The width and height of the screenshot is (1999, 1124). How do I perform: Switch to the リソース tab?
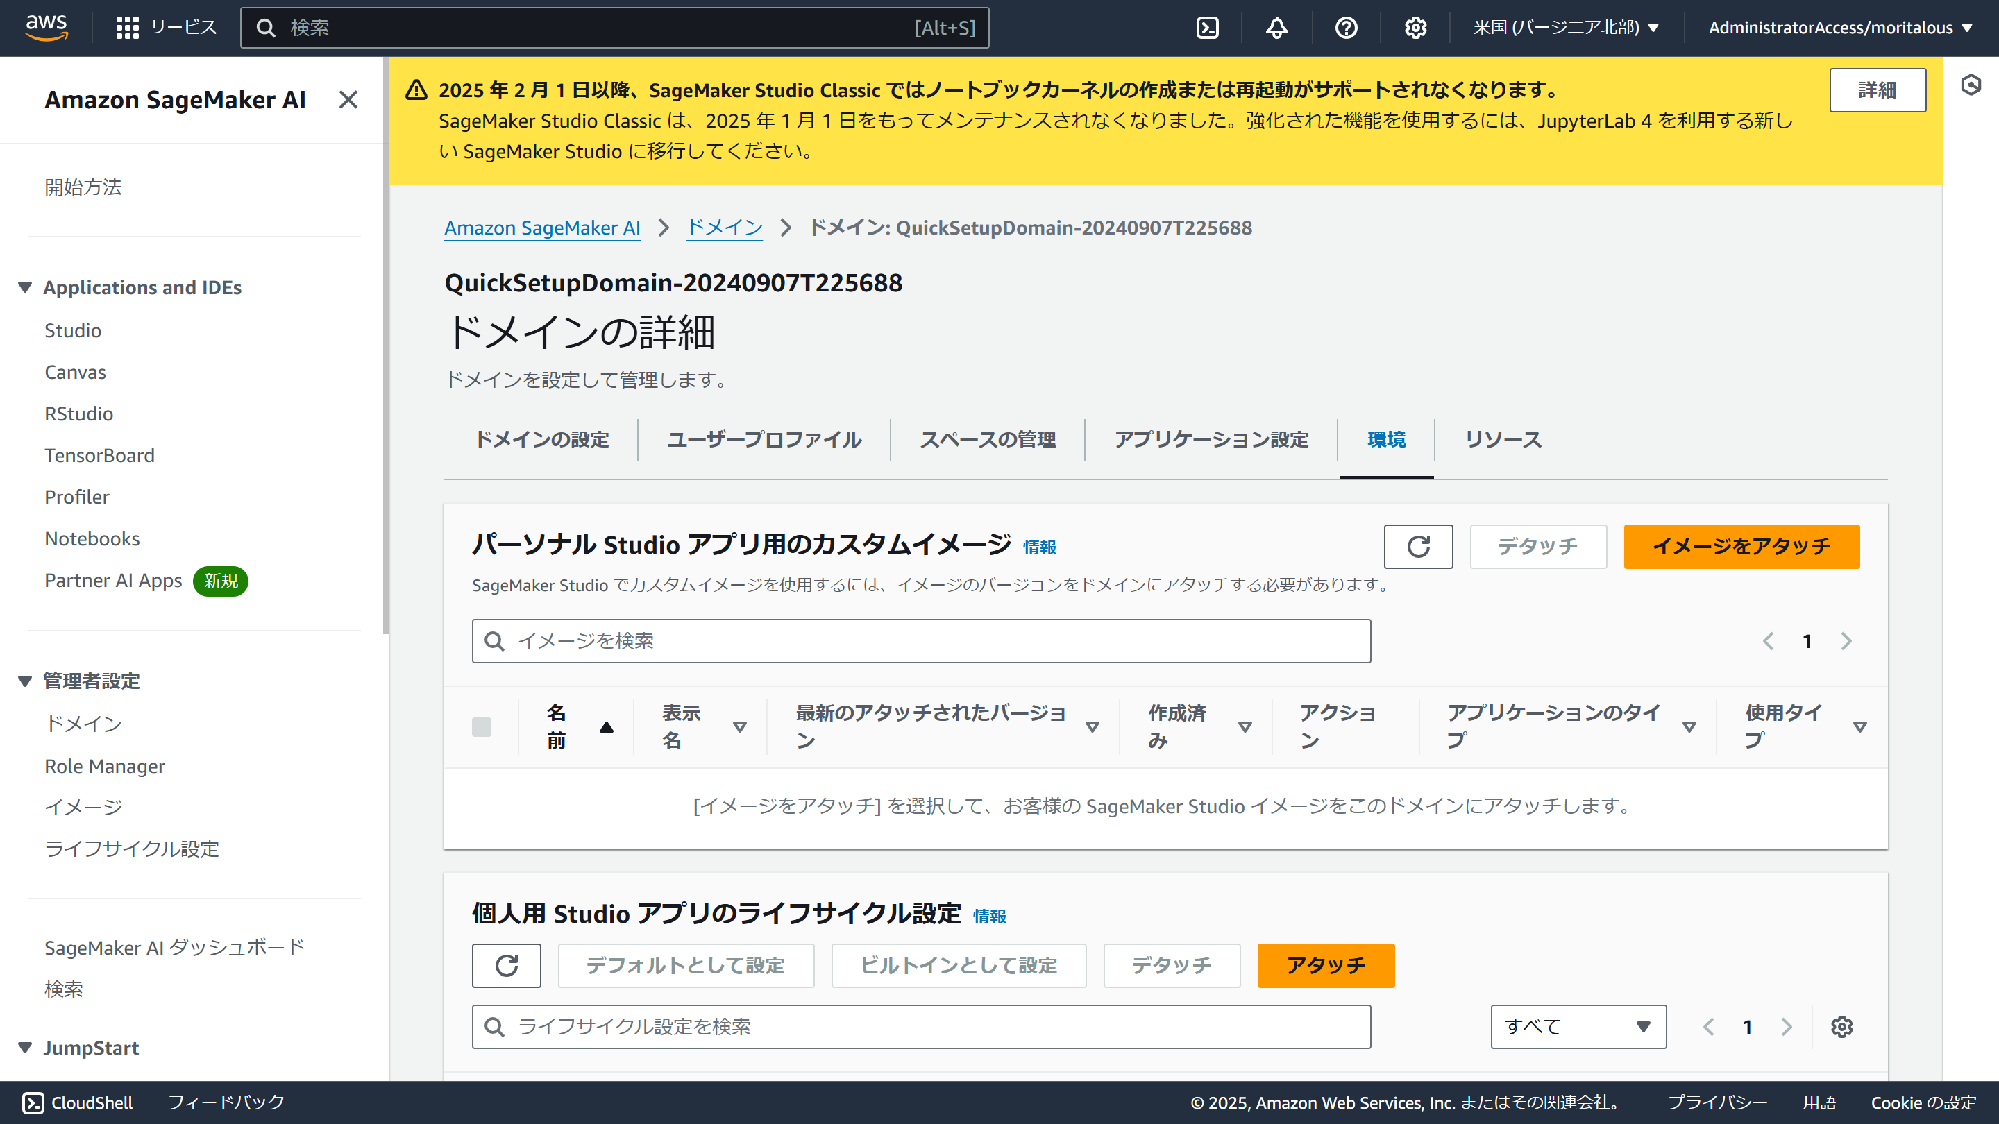tap(1503, 439)
